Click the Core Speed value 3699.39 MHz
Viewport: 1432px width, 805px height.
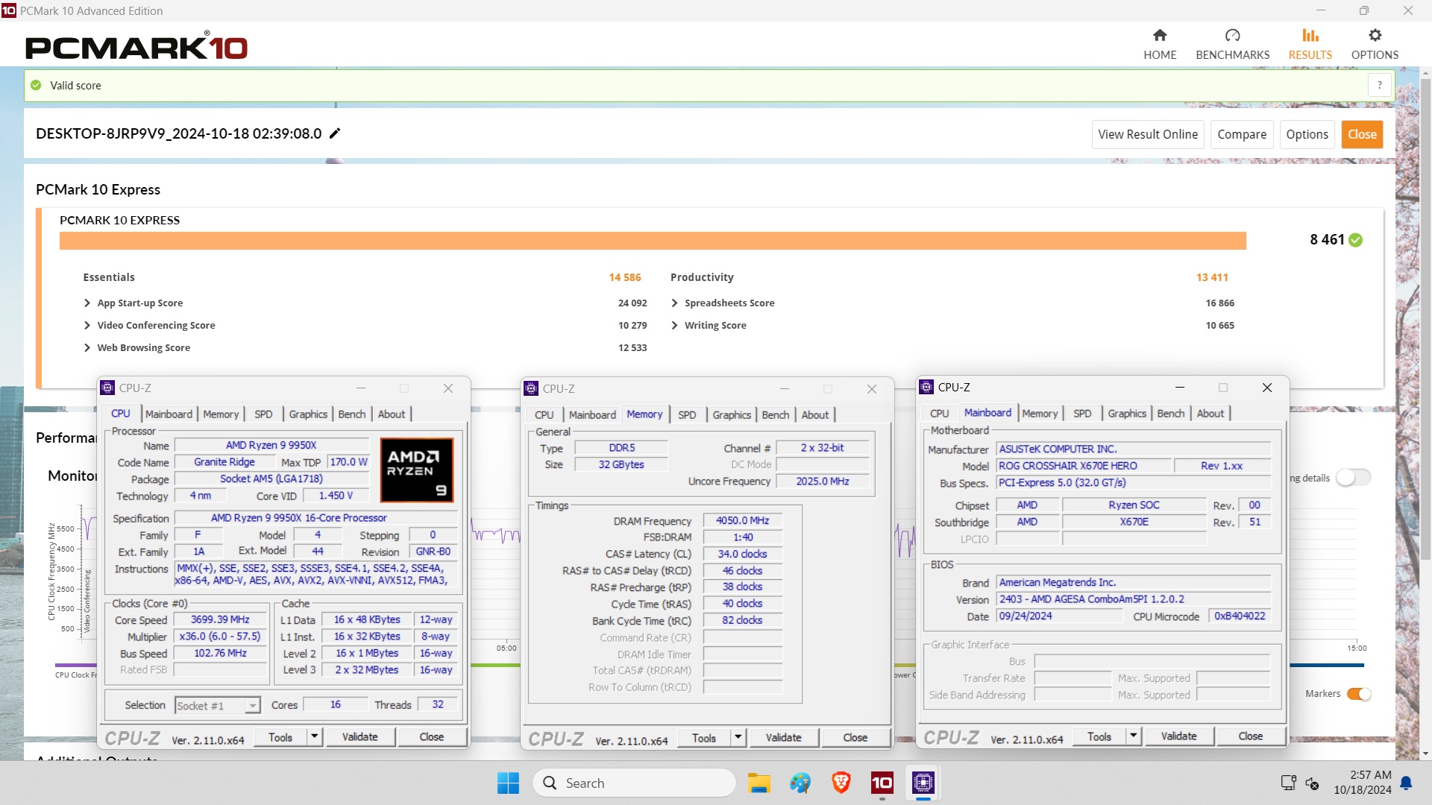coord(220,619)
